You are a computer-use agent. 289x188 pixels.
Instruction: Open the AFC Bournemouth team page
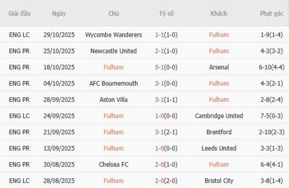pyautogui.click(x=113, y=83)
